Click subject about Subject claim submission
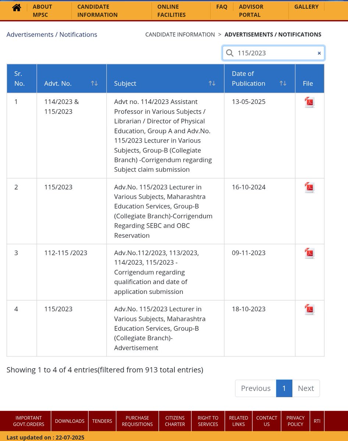The width and height of the screenshot is (348, 441). click(163, 136)
